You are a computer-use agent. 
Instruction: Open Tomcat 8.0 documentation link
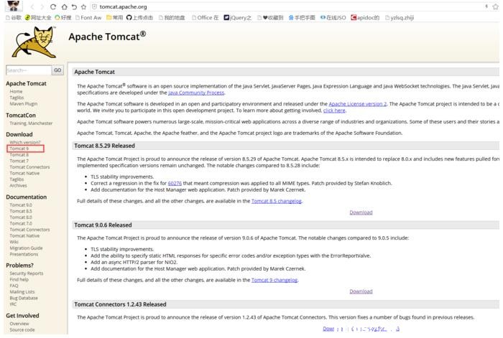point(21,217)
